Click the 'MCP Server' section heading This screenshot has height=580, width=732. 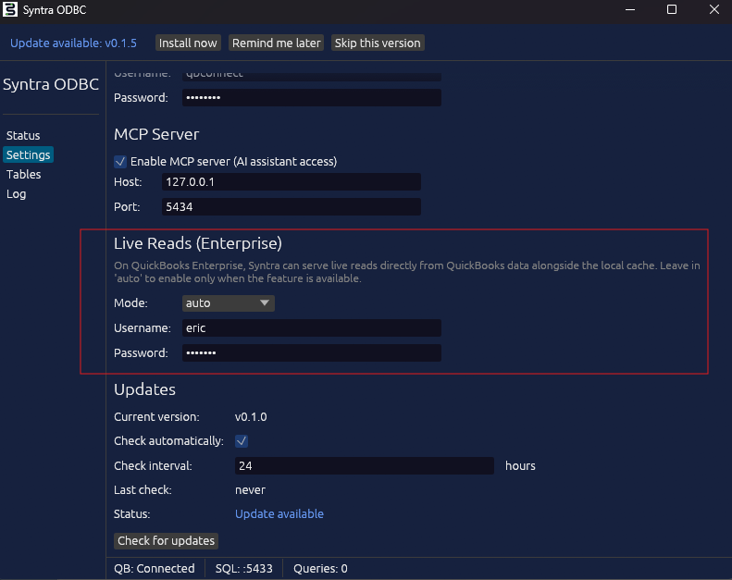(x=156, y=134)
